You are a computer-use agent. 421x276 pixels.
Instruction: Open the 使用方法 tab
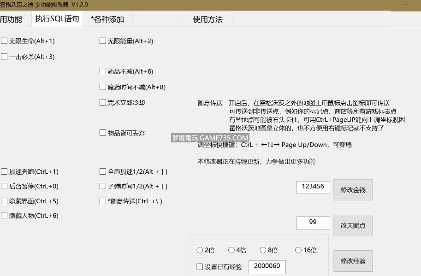208,19
